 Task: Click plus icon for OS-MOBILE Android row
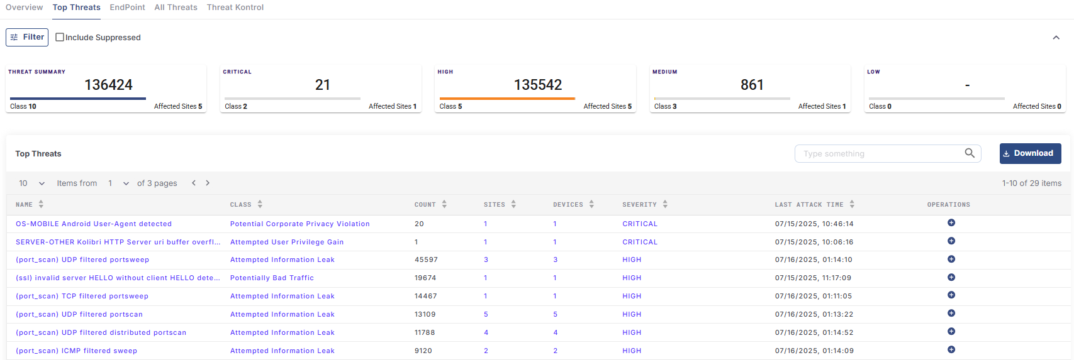(951, 223)
